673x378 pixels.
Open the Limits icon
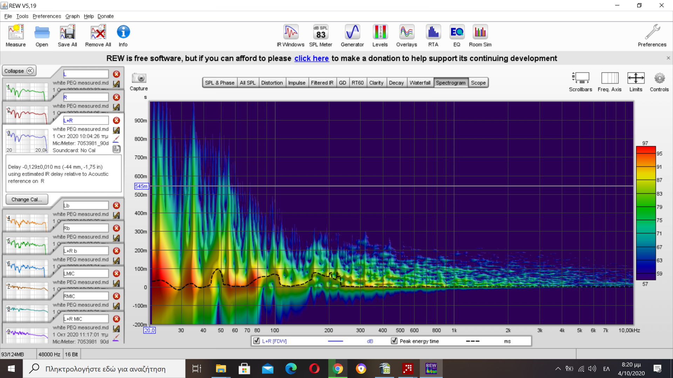click(635, 78)
